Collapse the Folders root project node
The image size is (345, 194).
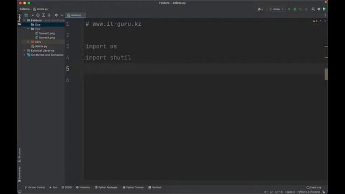(24, 20)
